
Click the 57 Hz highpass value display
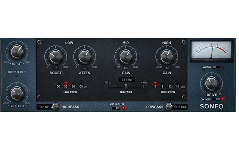point(44,107)
